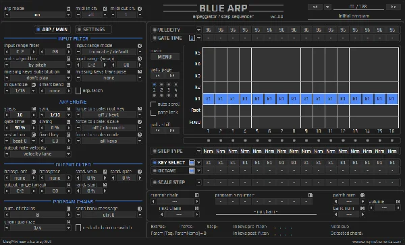Expand the 'don't play' substitution dropdown
The width and height of the screenshot is (405, 245).
(68, 78)
